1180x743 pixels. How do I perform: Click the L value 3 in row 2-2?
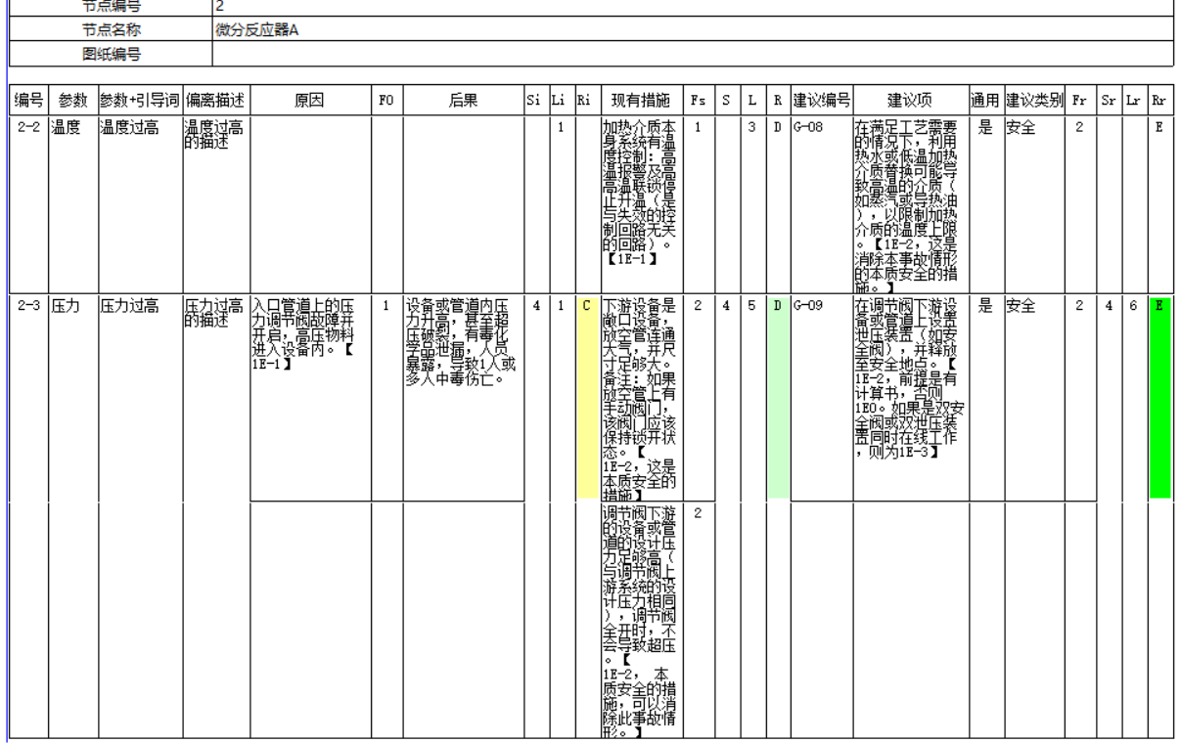(752, 127)
